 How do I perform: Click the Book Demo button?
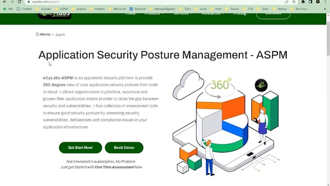124,148
